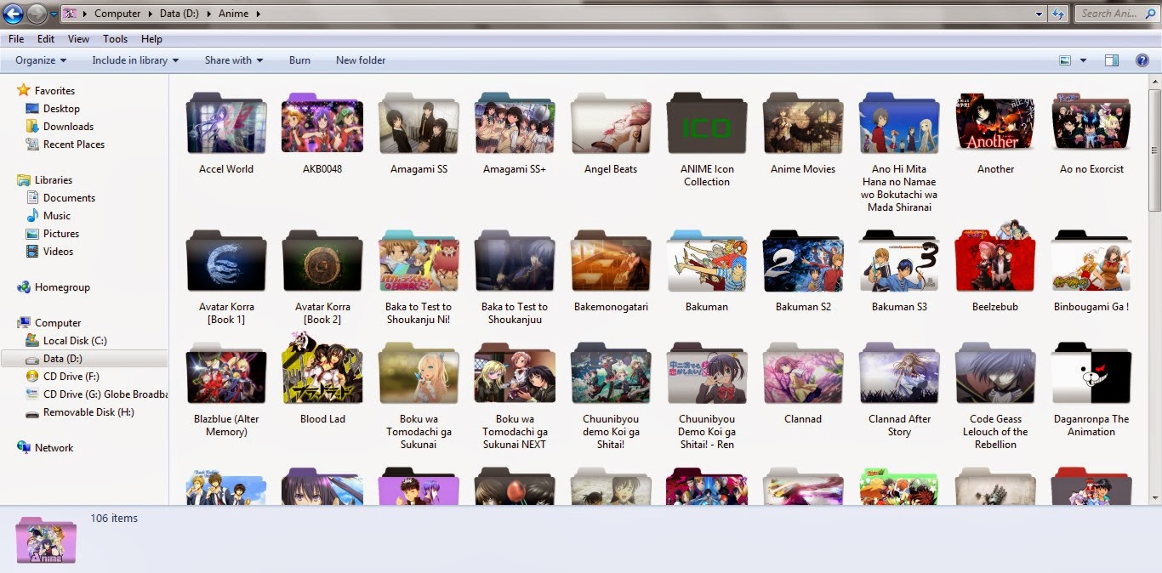The image size is (1162, 573).
Task: Select Homegroup in navigation pane
Action: click(62, 287)
